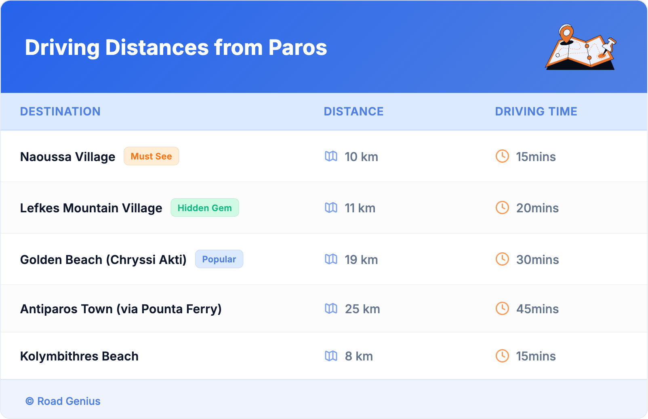Click the clock icon next to 45mins

502,308
